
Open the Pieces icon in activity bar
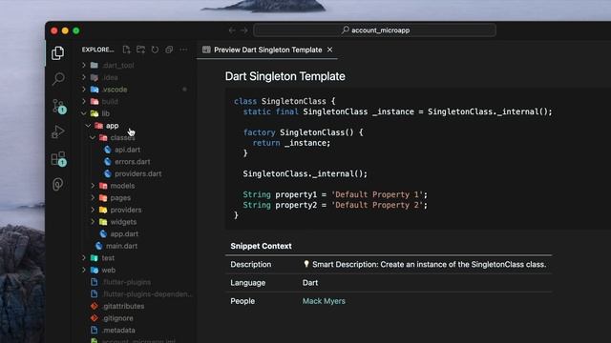tap(57, 184)
